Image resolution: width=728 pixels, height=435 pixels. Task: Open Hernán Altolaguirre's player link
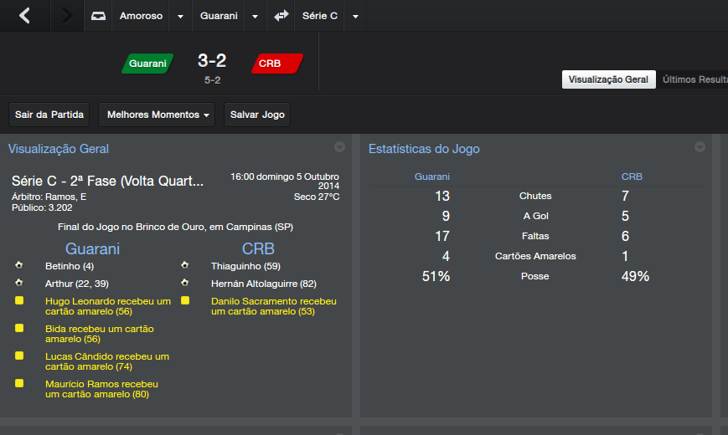pyautogui.click(x=263, y=284)
